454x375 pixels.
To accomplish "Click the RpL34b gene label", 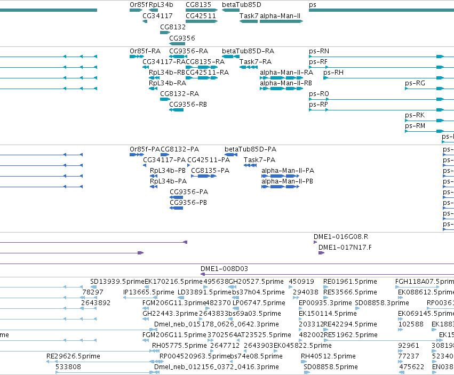I will coord(161,5).
